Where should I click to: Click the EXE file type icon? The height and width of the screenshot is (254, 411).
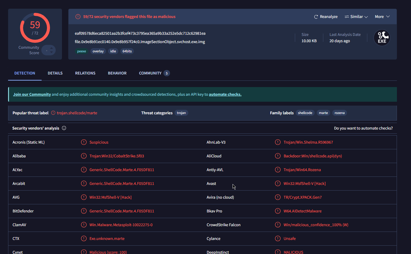(x=382, y=38)
